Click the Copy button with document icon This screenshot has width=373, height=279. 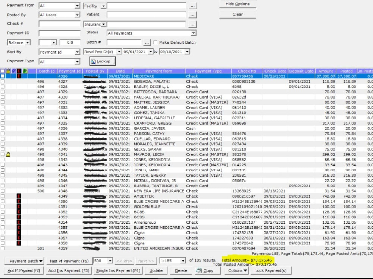[x=208, y=270]
